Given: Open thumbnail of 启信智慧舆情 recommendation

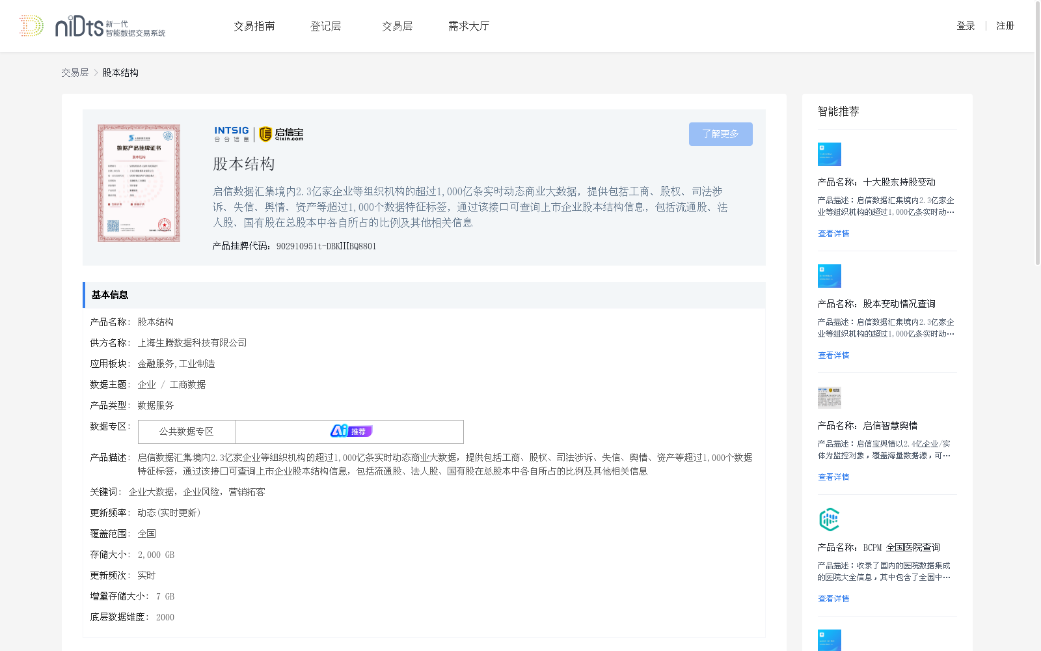Looking at the screenshot, I should pos(830,398).
